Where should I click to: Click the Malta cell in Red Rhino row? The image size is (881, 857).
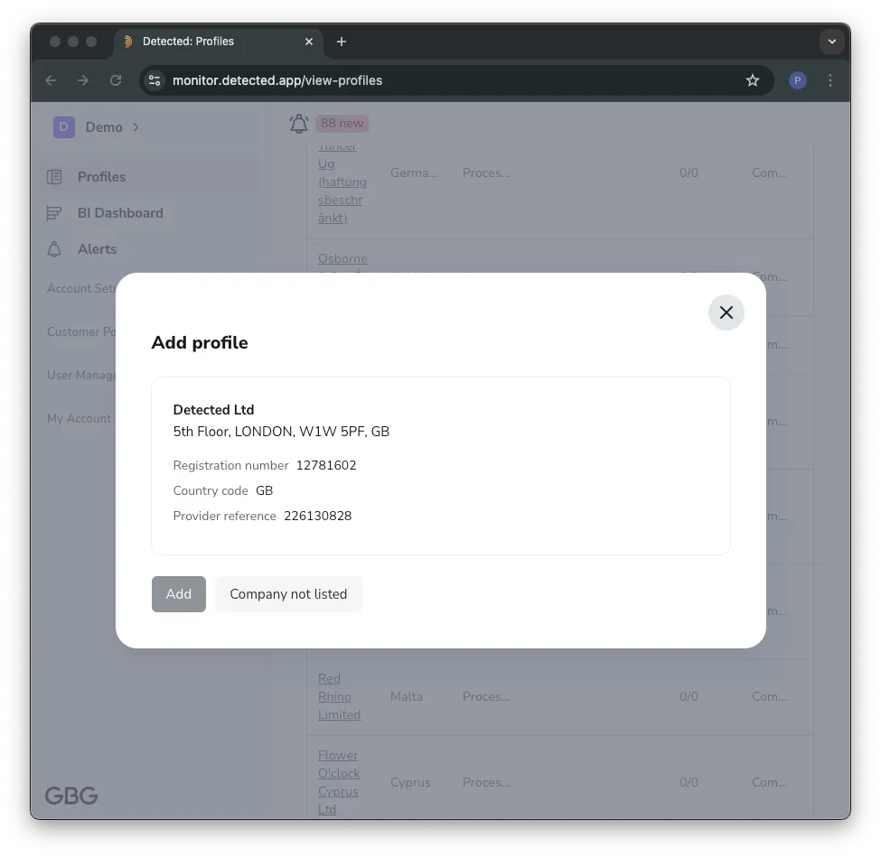[407, 696]
